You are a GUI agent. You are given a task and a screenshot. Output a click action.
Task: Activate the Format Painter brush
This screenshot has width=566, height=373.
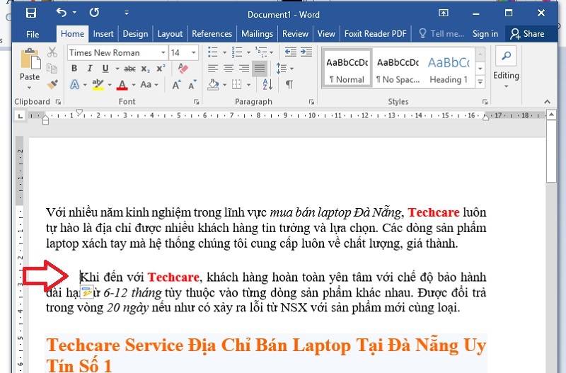click(x=52, y=84)
